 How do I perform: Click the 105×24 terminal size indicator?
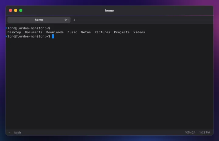190,133
